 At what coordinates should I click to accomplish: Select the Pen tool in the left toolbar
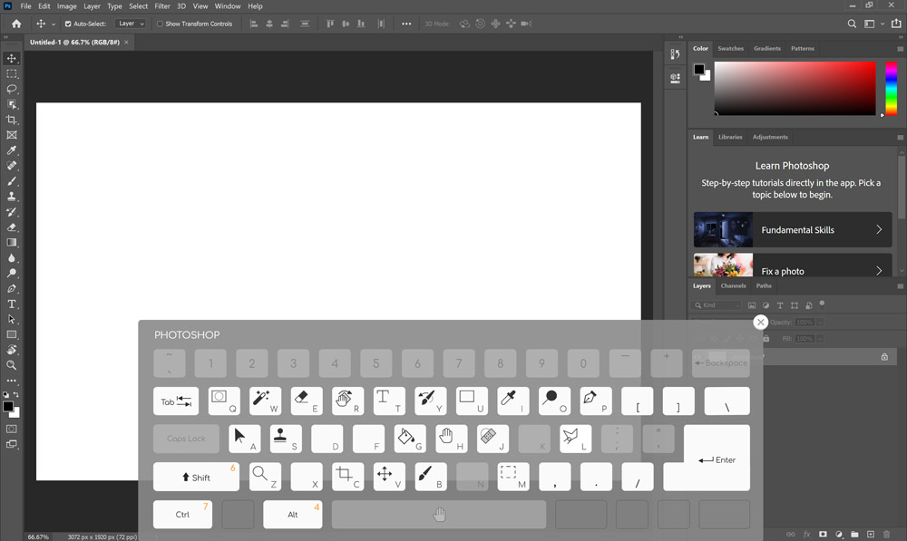click(12, 288)
